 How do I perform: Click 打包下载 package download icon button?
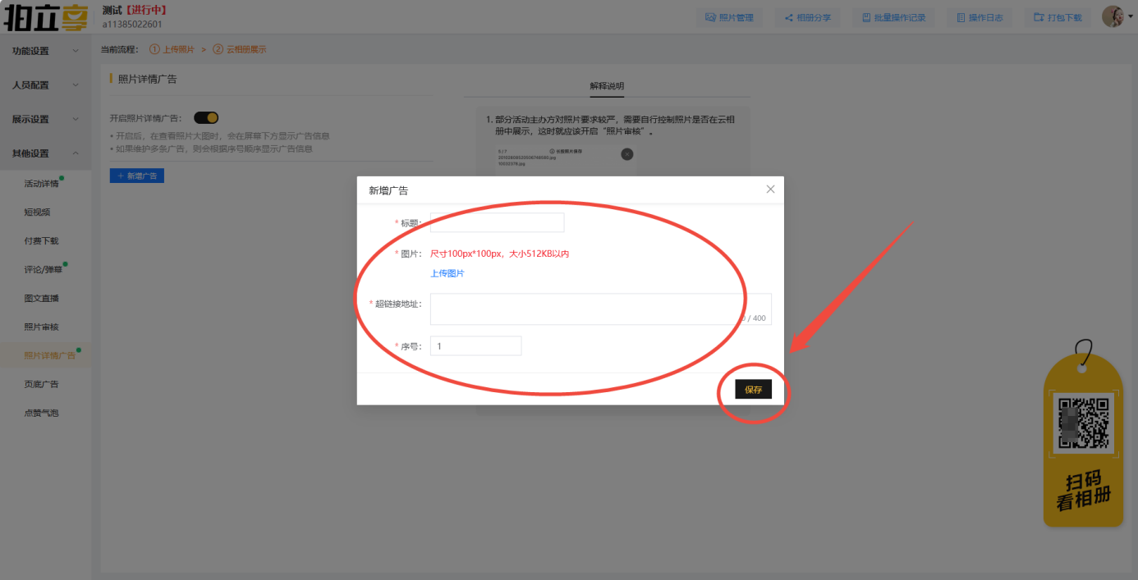(1058, 17)
